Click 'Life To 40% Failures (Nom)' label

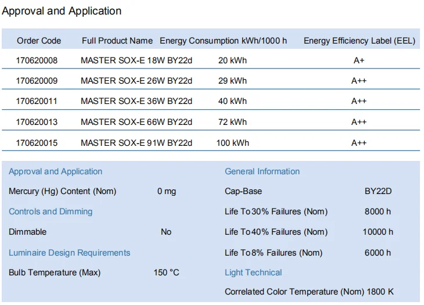(x=276, y=232)
